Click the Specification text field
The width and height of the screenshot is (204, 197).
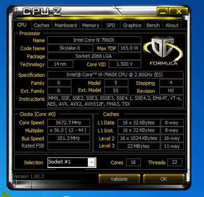pyautogui.click(x=115, y=75)
